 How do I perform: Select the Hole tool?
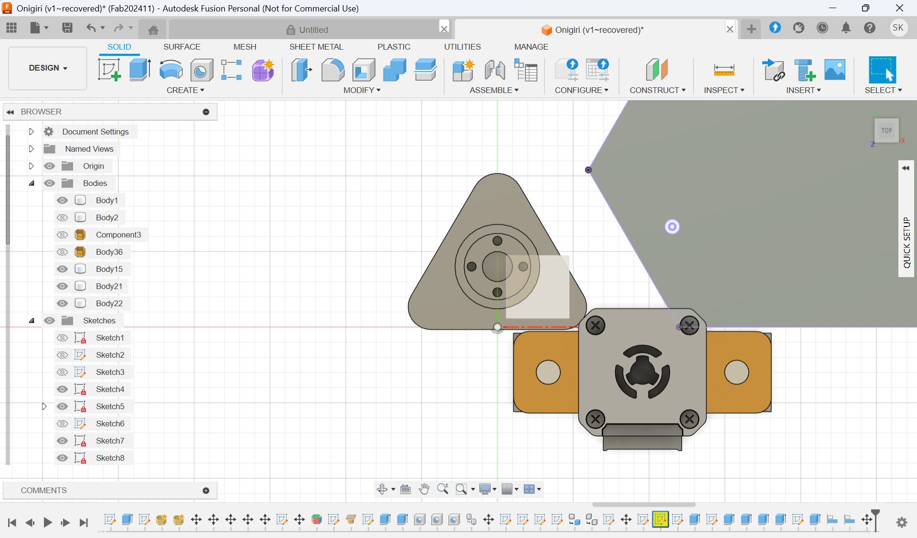tap(202, 70)
